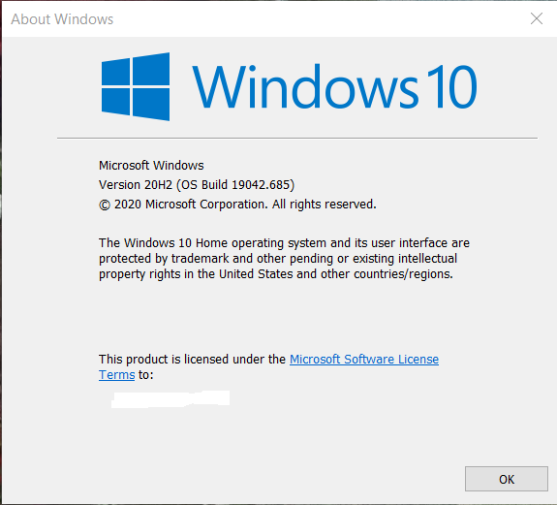Image resolution: width=557 pixels, height=505 pixels.
Task: Click the blue Windows logo icon
Action: [136, 86]
